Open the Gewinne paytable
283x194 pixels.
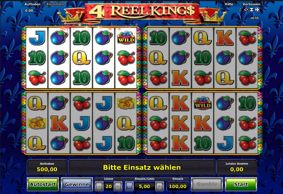[77, 184]
